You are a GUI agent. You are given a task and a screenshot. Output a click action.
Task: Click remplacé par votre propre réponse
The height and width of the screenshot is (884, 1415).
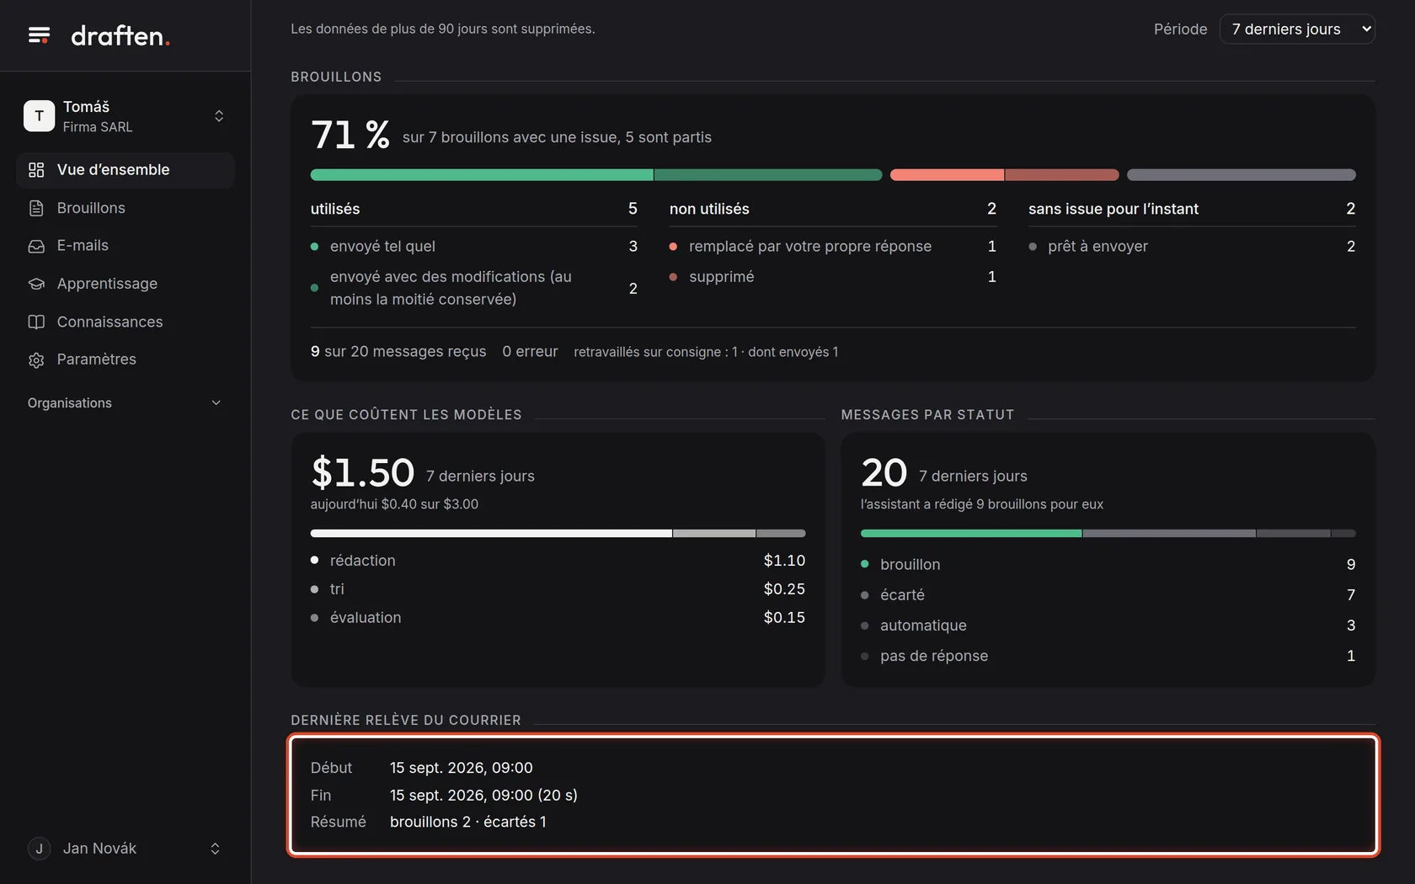(833, 247)
